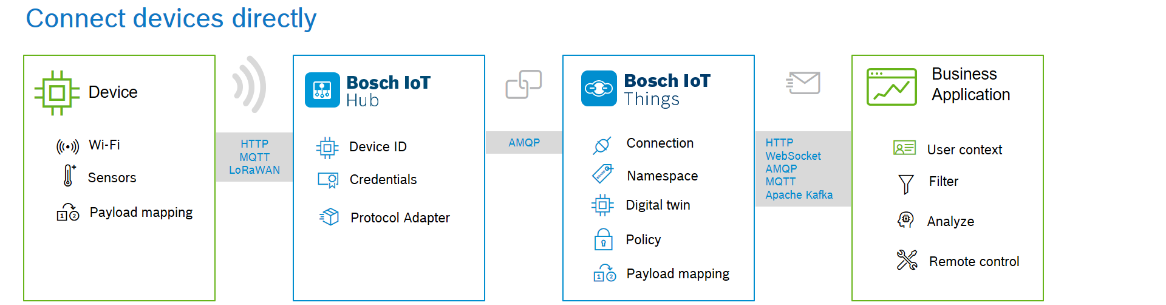The image size is (1166, 305).
Task: Click the Business Application chart icon
Action: 892,87
